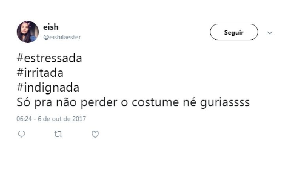Open the 06:24 - 6 de out de 2017 timestamp
This screenshot has height=170, width=289.
[51, 119]
